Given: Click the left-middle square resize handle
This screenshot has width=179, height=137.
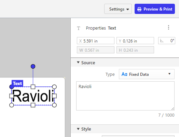Looking at the screenshot, I should pyautogui.click(x=11, y=96).
